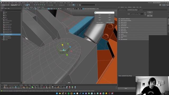Open the Windows Start menu

pos(57,93)
